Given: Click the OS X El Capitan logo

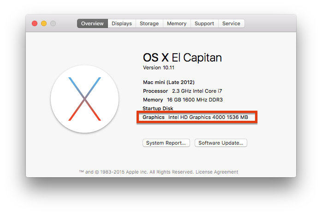Looking at the screenshot, I should [84, 99].
